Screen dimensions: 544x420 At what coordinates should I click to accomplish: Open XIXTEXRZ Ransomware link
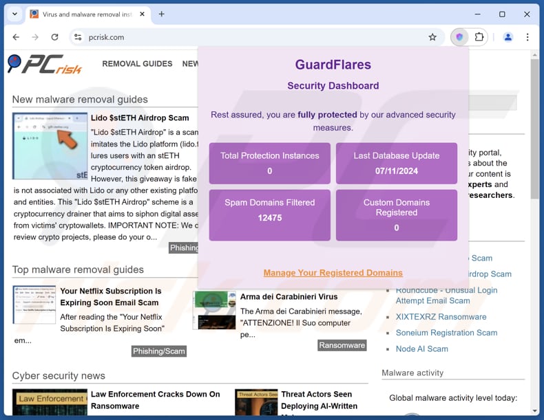pyautogui.click(x=441, y=317)
